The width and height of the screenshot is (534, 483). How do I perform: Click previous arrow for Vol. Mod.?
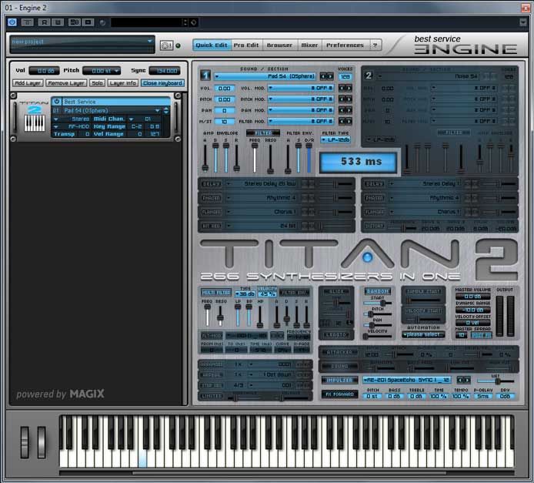pyautogui.click(x=342, y=88)
